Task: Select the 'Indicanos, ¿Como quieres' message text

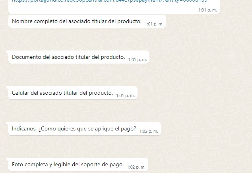Action: click(74, 129)
